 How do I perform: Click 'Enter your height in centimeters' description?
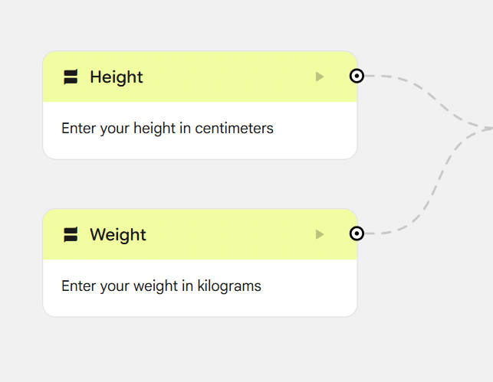[167, 128]
